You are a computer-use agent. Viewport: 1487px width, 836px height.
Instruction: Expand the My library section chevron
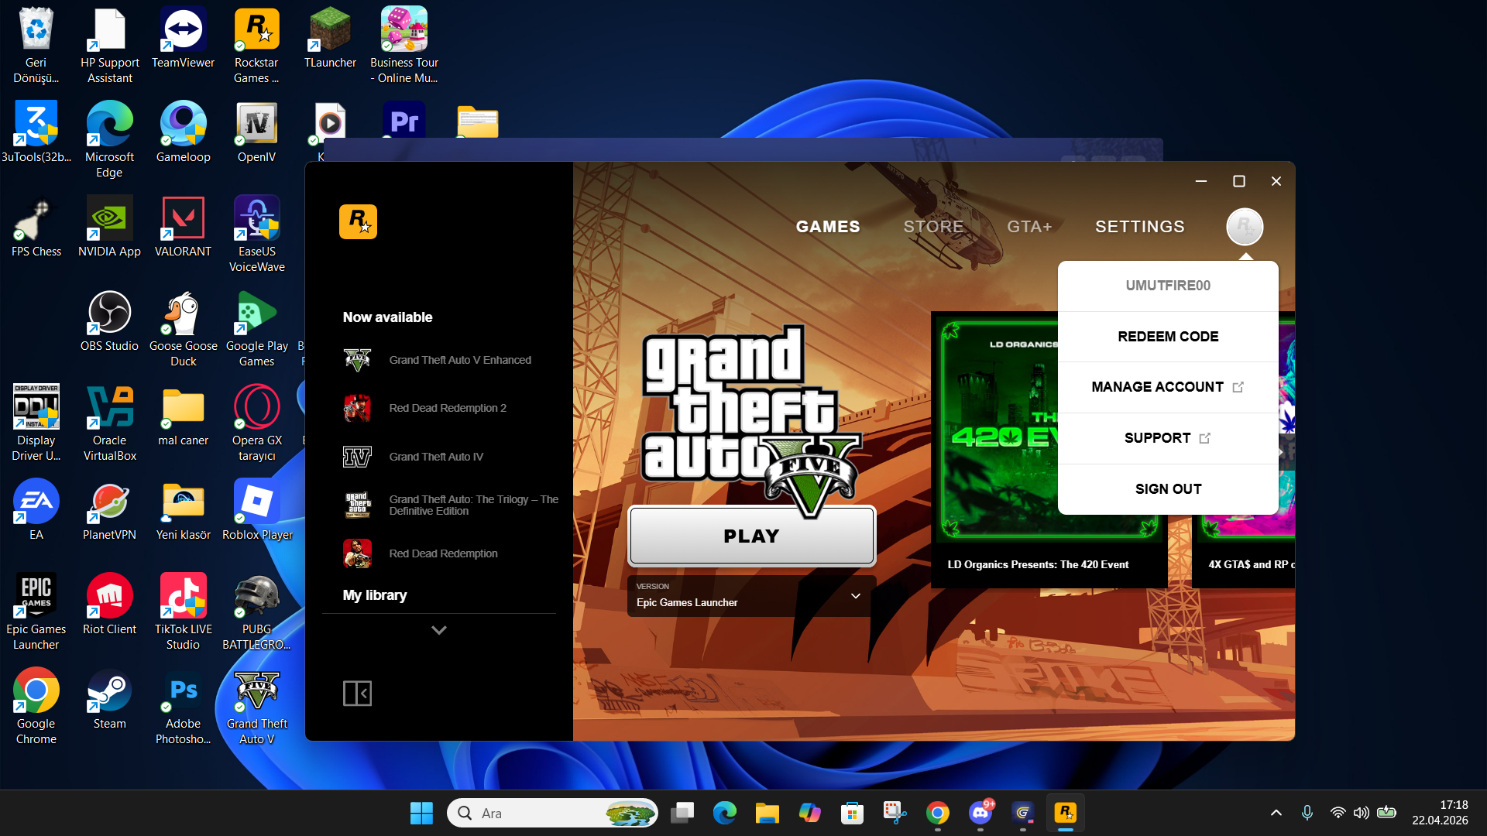[439, 630]
